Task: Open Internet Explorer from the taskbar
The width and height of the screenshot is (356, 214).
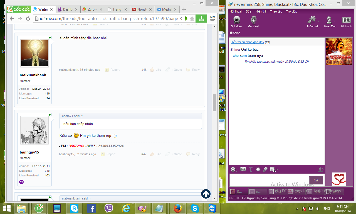Action: 126,208
